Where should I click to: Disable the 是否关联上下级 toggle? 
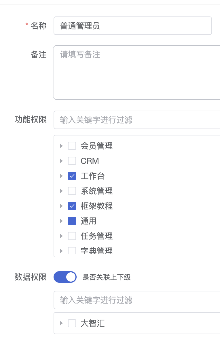[65, 277]
